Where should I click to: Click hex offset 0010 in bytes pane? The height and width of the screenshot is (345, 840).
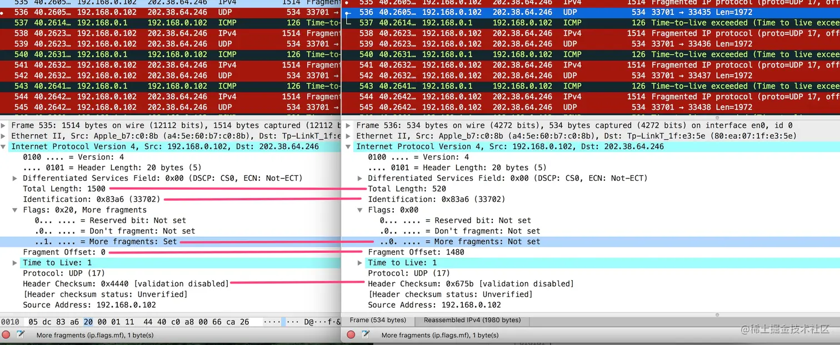pyautogui.click(x=10, y=322)
